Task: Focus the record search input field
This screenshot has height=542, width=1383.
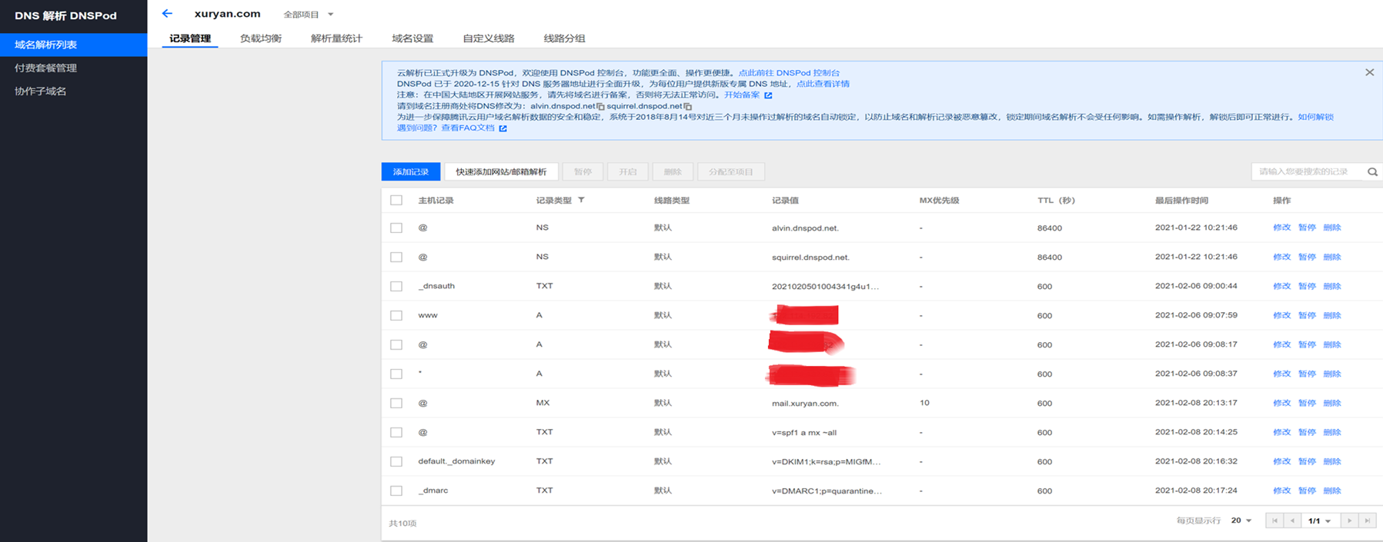Action: (x=1308, y=171)
